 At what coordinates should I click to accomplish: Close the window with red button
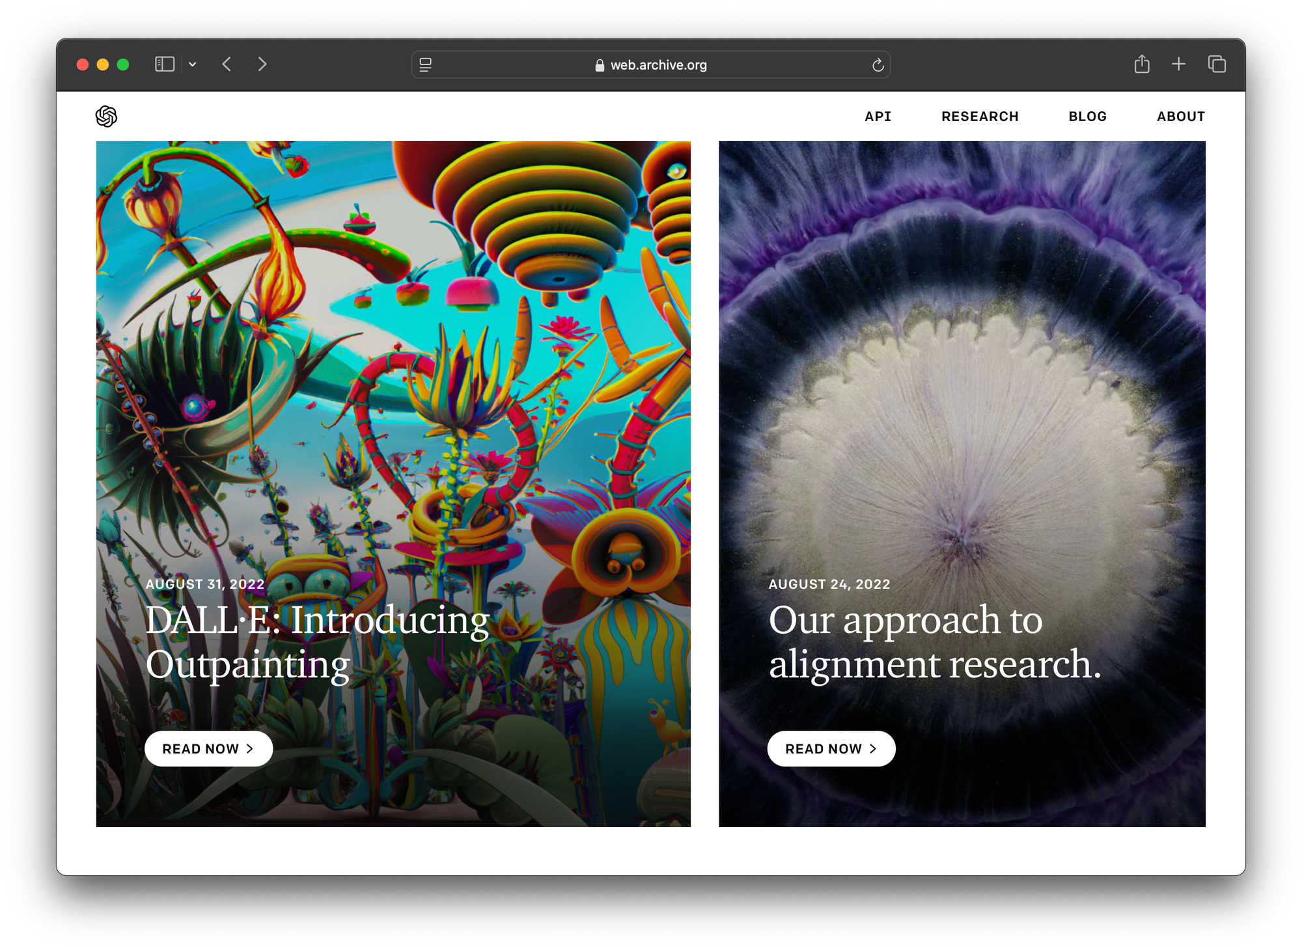pos(83,64)
